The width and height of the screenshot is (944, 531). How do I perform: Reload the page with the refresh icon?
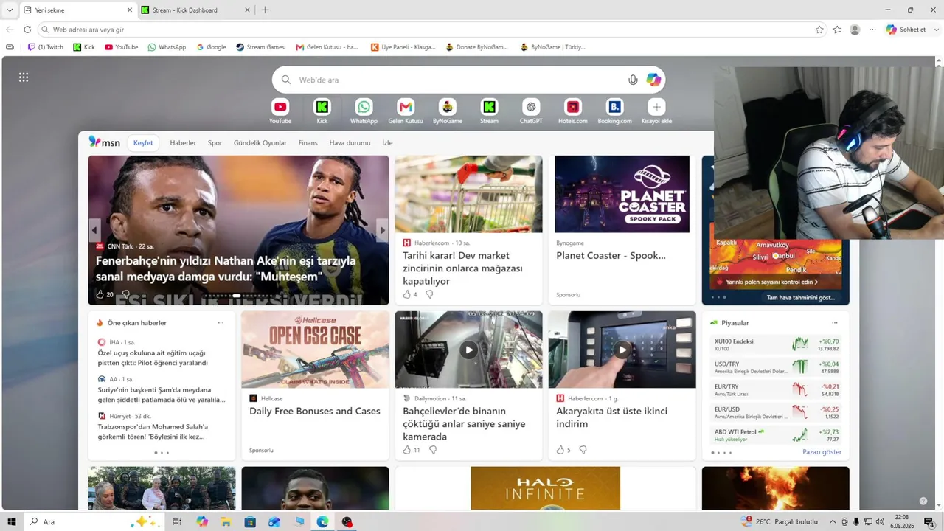(x=27, y=29)
